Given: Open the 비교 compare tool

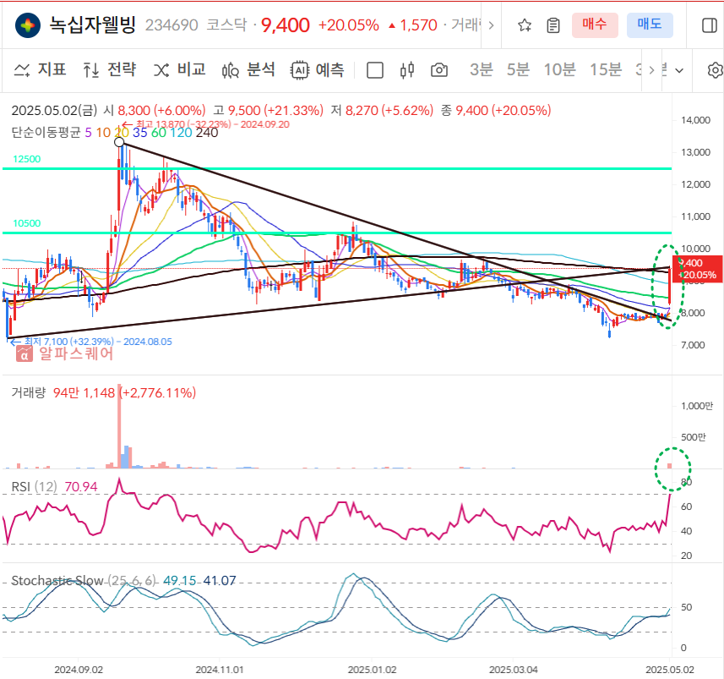Looking at the screenshot, I should click(180, 70).
